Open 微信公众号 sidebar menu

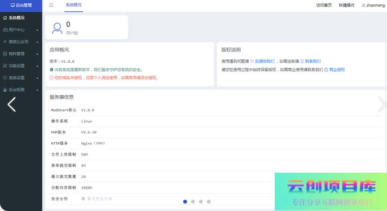pos(21,42)
